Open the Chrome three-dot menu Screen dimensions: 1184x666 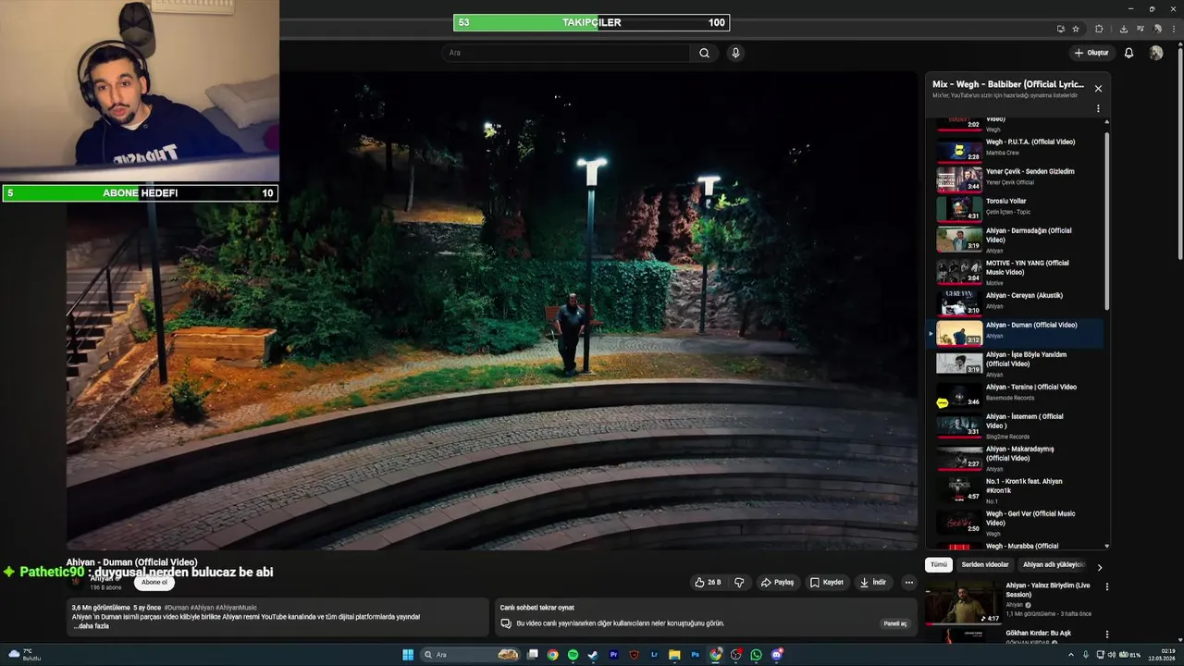(1173, 29)
